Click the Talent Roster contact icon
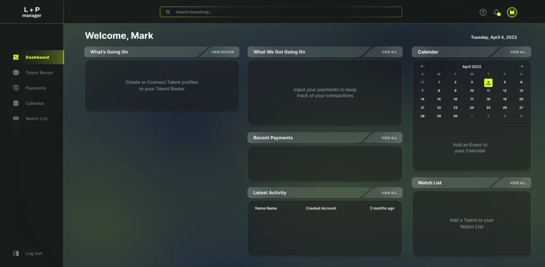The image size is (545, 267). pyautogui.click(x=16, y=73)
